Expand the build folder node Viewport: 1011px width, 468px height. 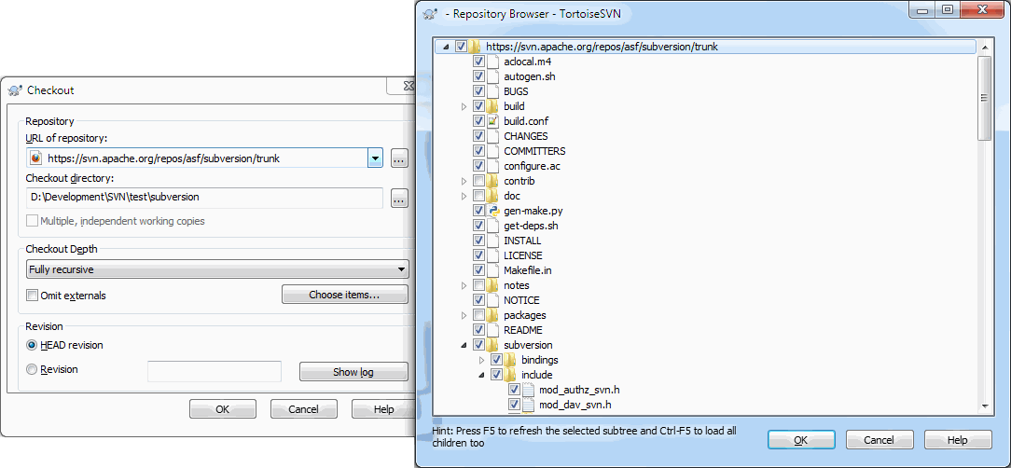coord(464,106)
